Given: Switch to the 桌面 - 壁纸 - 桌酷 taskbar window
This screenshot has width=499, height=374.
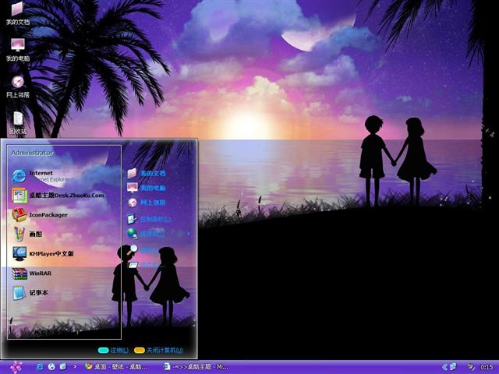Looking at the screenshot, I should coord(116,367).
